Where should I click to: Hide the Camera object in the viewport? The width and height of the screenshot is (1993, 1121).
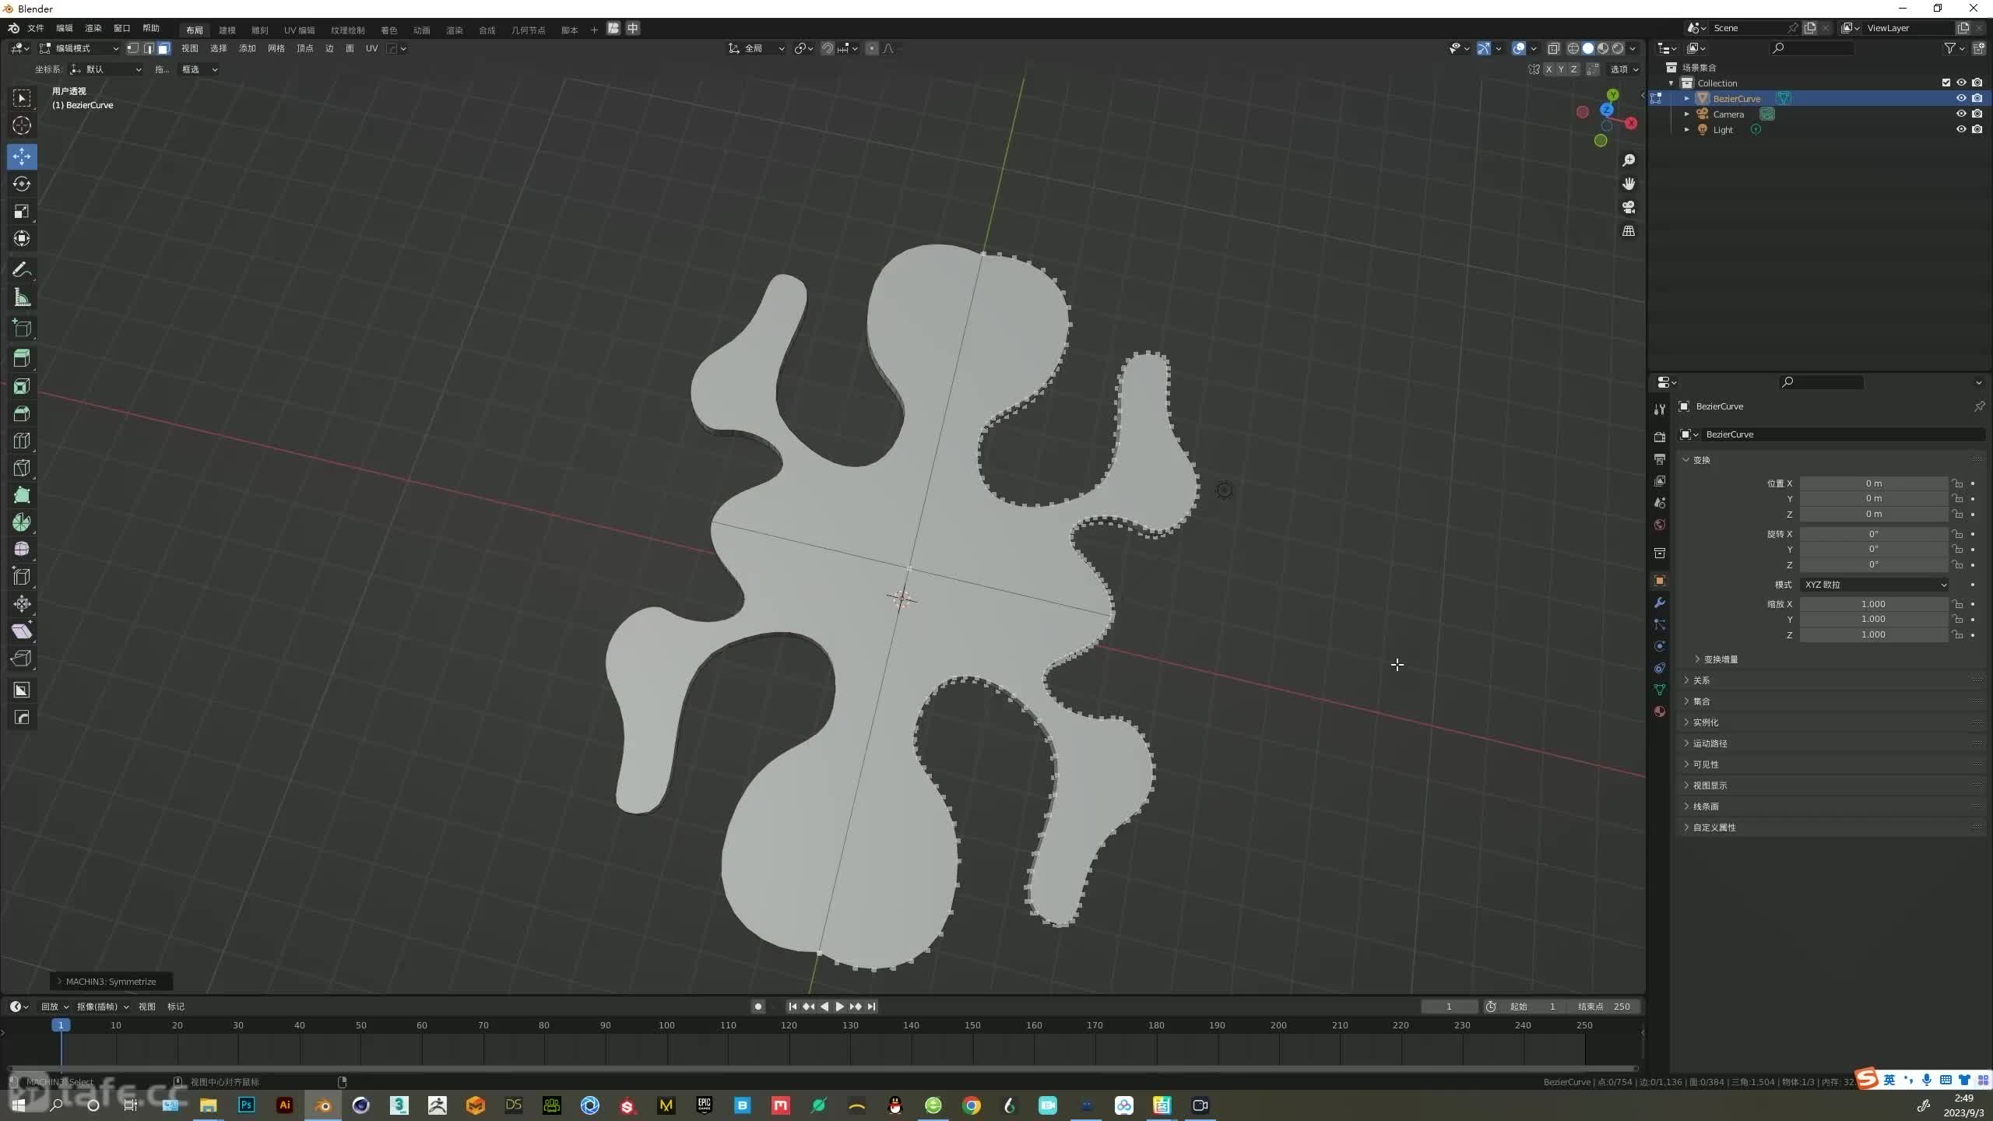coord(1961,114)
